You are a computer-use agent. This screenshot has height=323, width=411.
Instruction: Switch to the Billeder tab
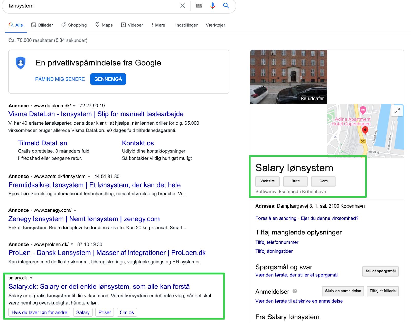pos(42,25)
